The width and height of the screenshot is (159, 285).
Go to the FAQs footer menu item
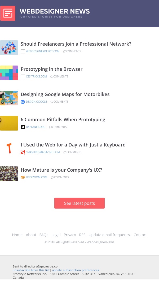click(x=44, y=235)
